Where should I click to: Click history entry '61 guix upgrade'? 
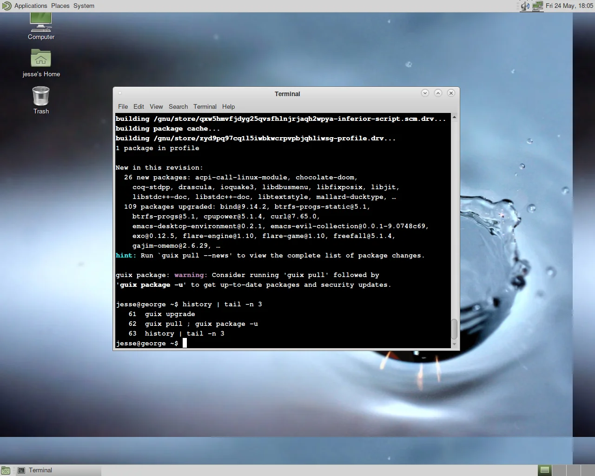162,314
